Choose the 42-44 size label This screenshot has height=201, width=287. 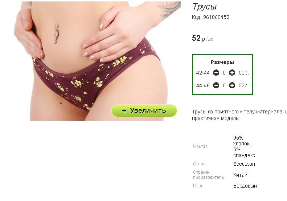tap(202, 73)
